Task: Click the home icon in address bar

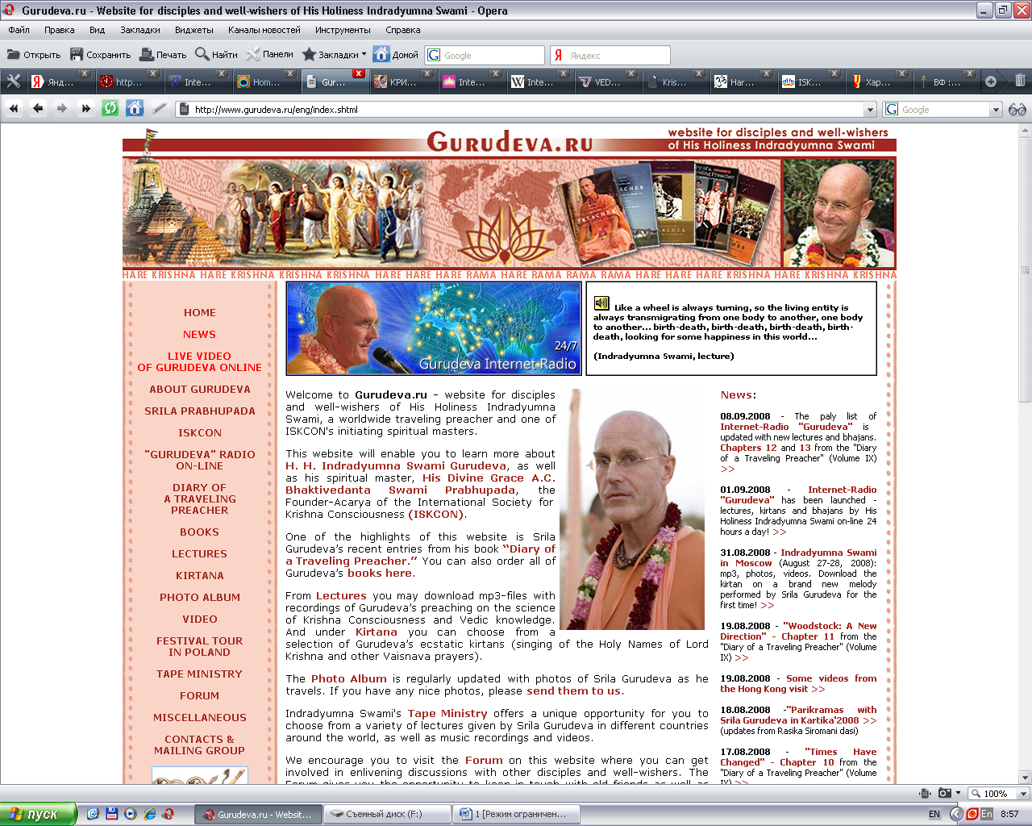Action: click(x=135, y=109)
